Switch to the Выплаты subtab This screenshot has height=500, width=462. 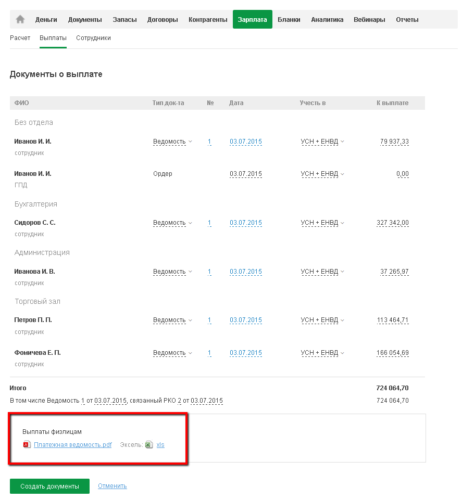pos(53,38)
